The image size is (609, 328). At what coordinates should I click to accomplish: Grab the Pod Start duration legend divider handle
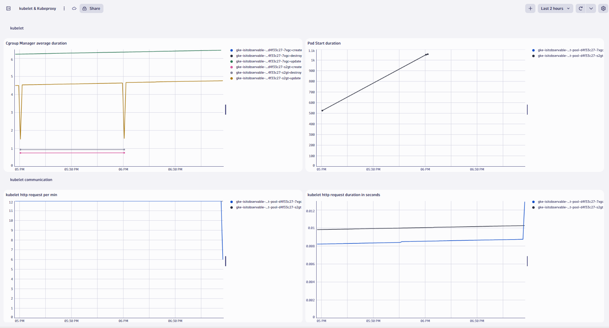[527, 109]
